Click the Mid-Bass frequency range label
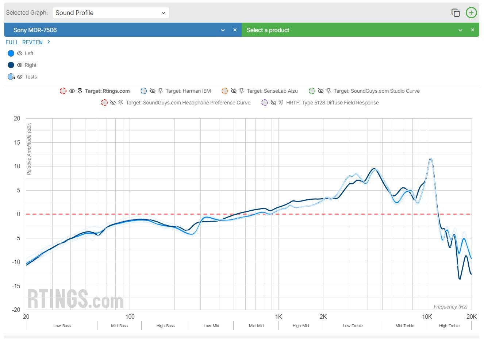484x341 pixels. [119, 326]
